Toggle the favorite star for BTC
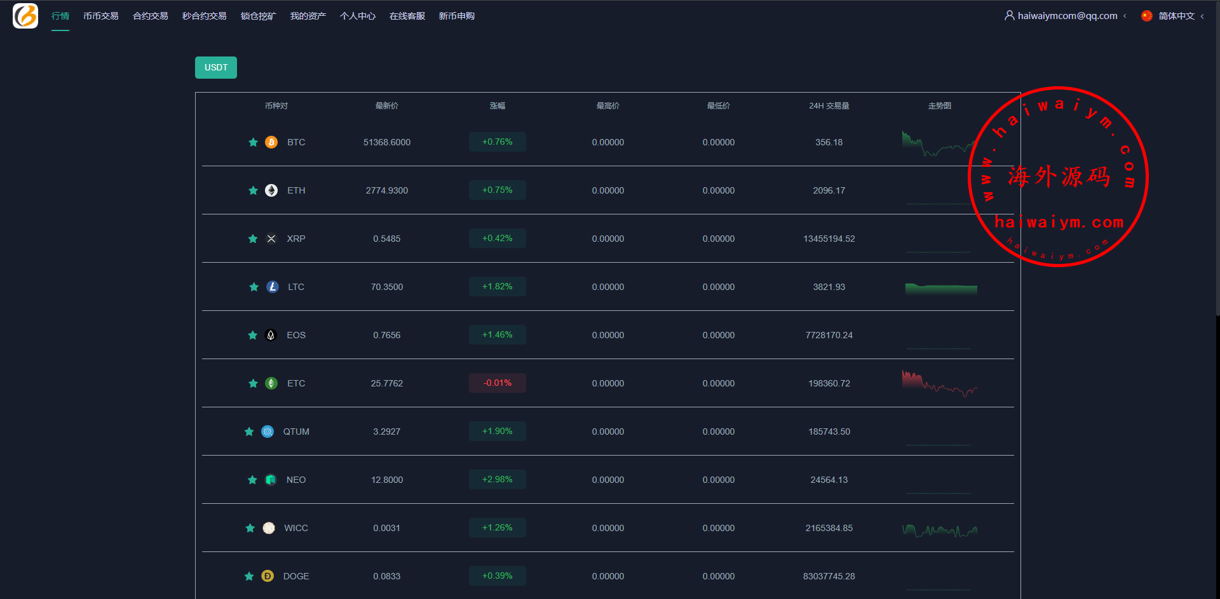Viewport: 1220px width, 599px height. point(253,142)
